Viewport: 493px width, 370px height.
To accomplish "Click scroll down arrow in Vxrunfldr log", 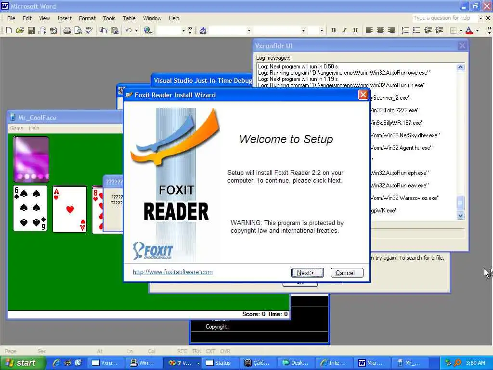I will [x=461, y=215].
